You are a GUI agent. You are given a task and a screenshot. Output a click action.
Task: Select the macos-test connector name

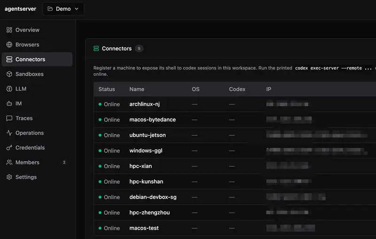click(x=144, y=228)
